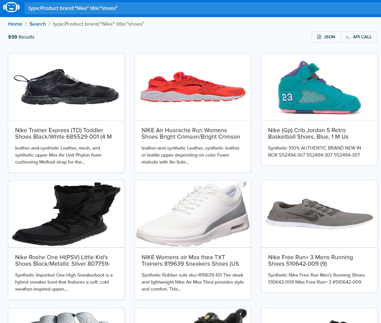Viewport: 381px width, 323px height.
Task: Select the Nike Roshe One Hi(PSV) title
Action: tap(63, 261)
